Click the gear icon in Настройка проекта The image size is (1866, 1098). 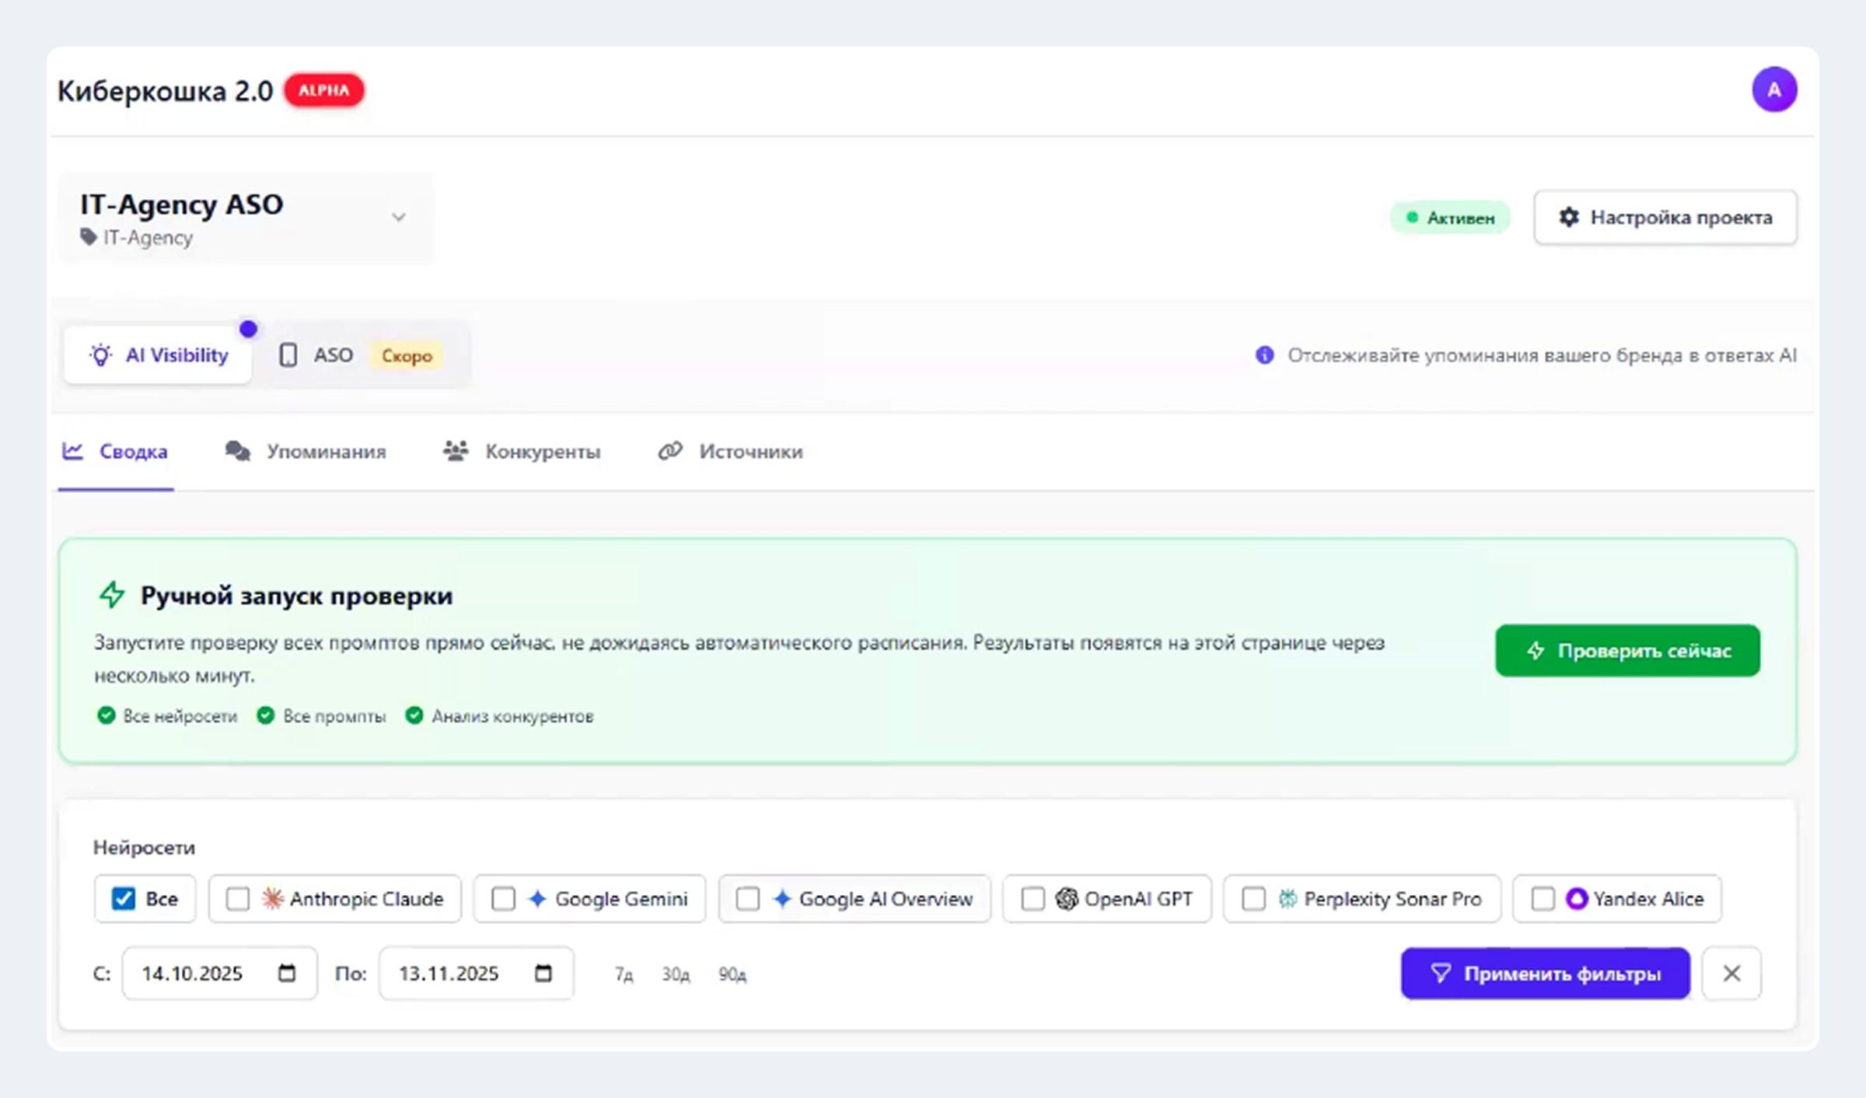pyautogui.click(x=1568, y=217)
